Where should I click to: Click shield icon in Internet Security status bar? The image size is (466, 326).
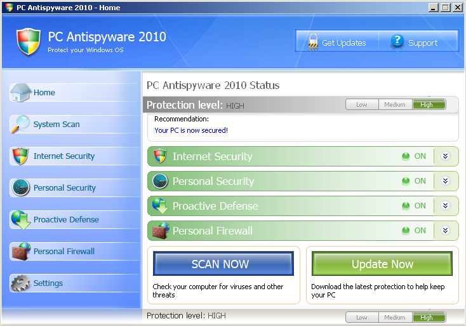pyautogui.click(x=160, y=156)
